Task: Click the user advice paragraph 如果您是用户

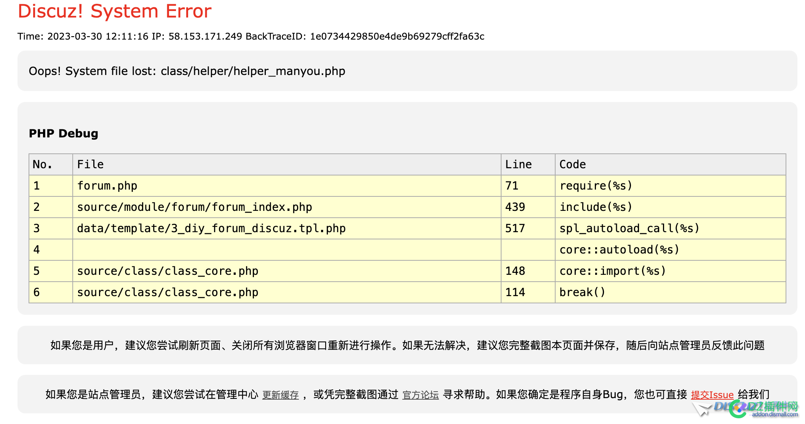Action: [407, 345]
